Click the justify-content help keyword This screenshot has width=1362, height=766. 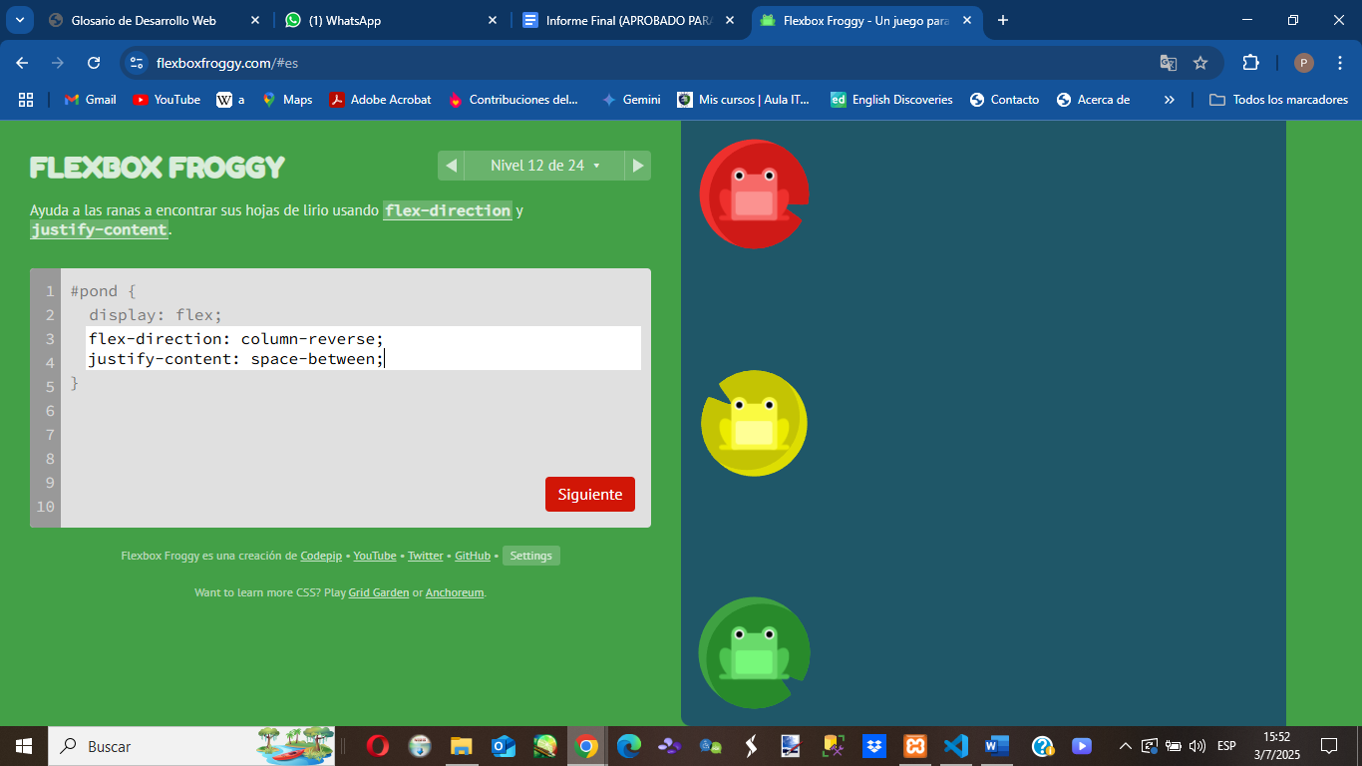(x=99, y=229)
